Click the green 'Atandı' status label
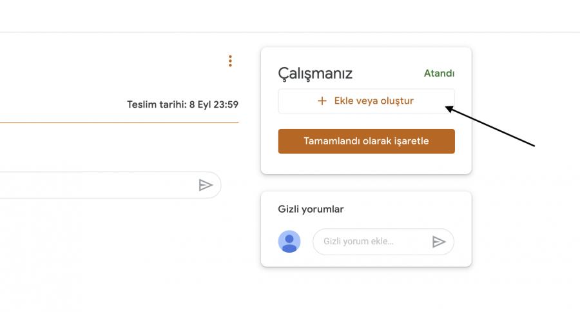The height and width of the screenshot is (312, 580). 439,73
